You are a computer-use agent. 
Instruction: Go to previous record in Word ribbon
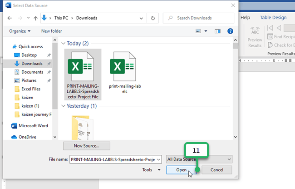[x=279, y=28]
